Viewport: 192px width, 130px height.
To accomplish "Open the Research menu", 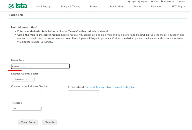I will (x=96, y=7).
